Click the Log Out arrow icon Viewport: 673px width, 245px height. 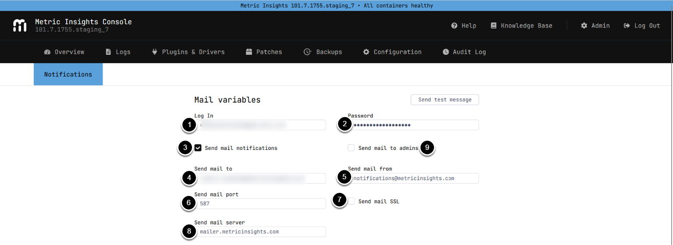click(x=627, y=26)
